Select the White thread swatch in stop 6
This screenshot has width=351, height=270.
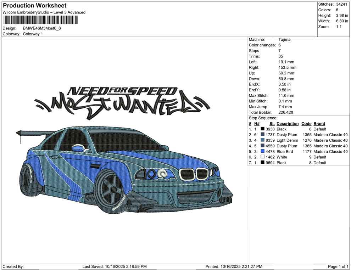point(263,157)
